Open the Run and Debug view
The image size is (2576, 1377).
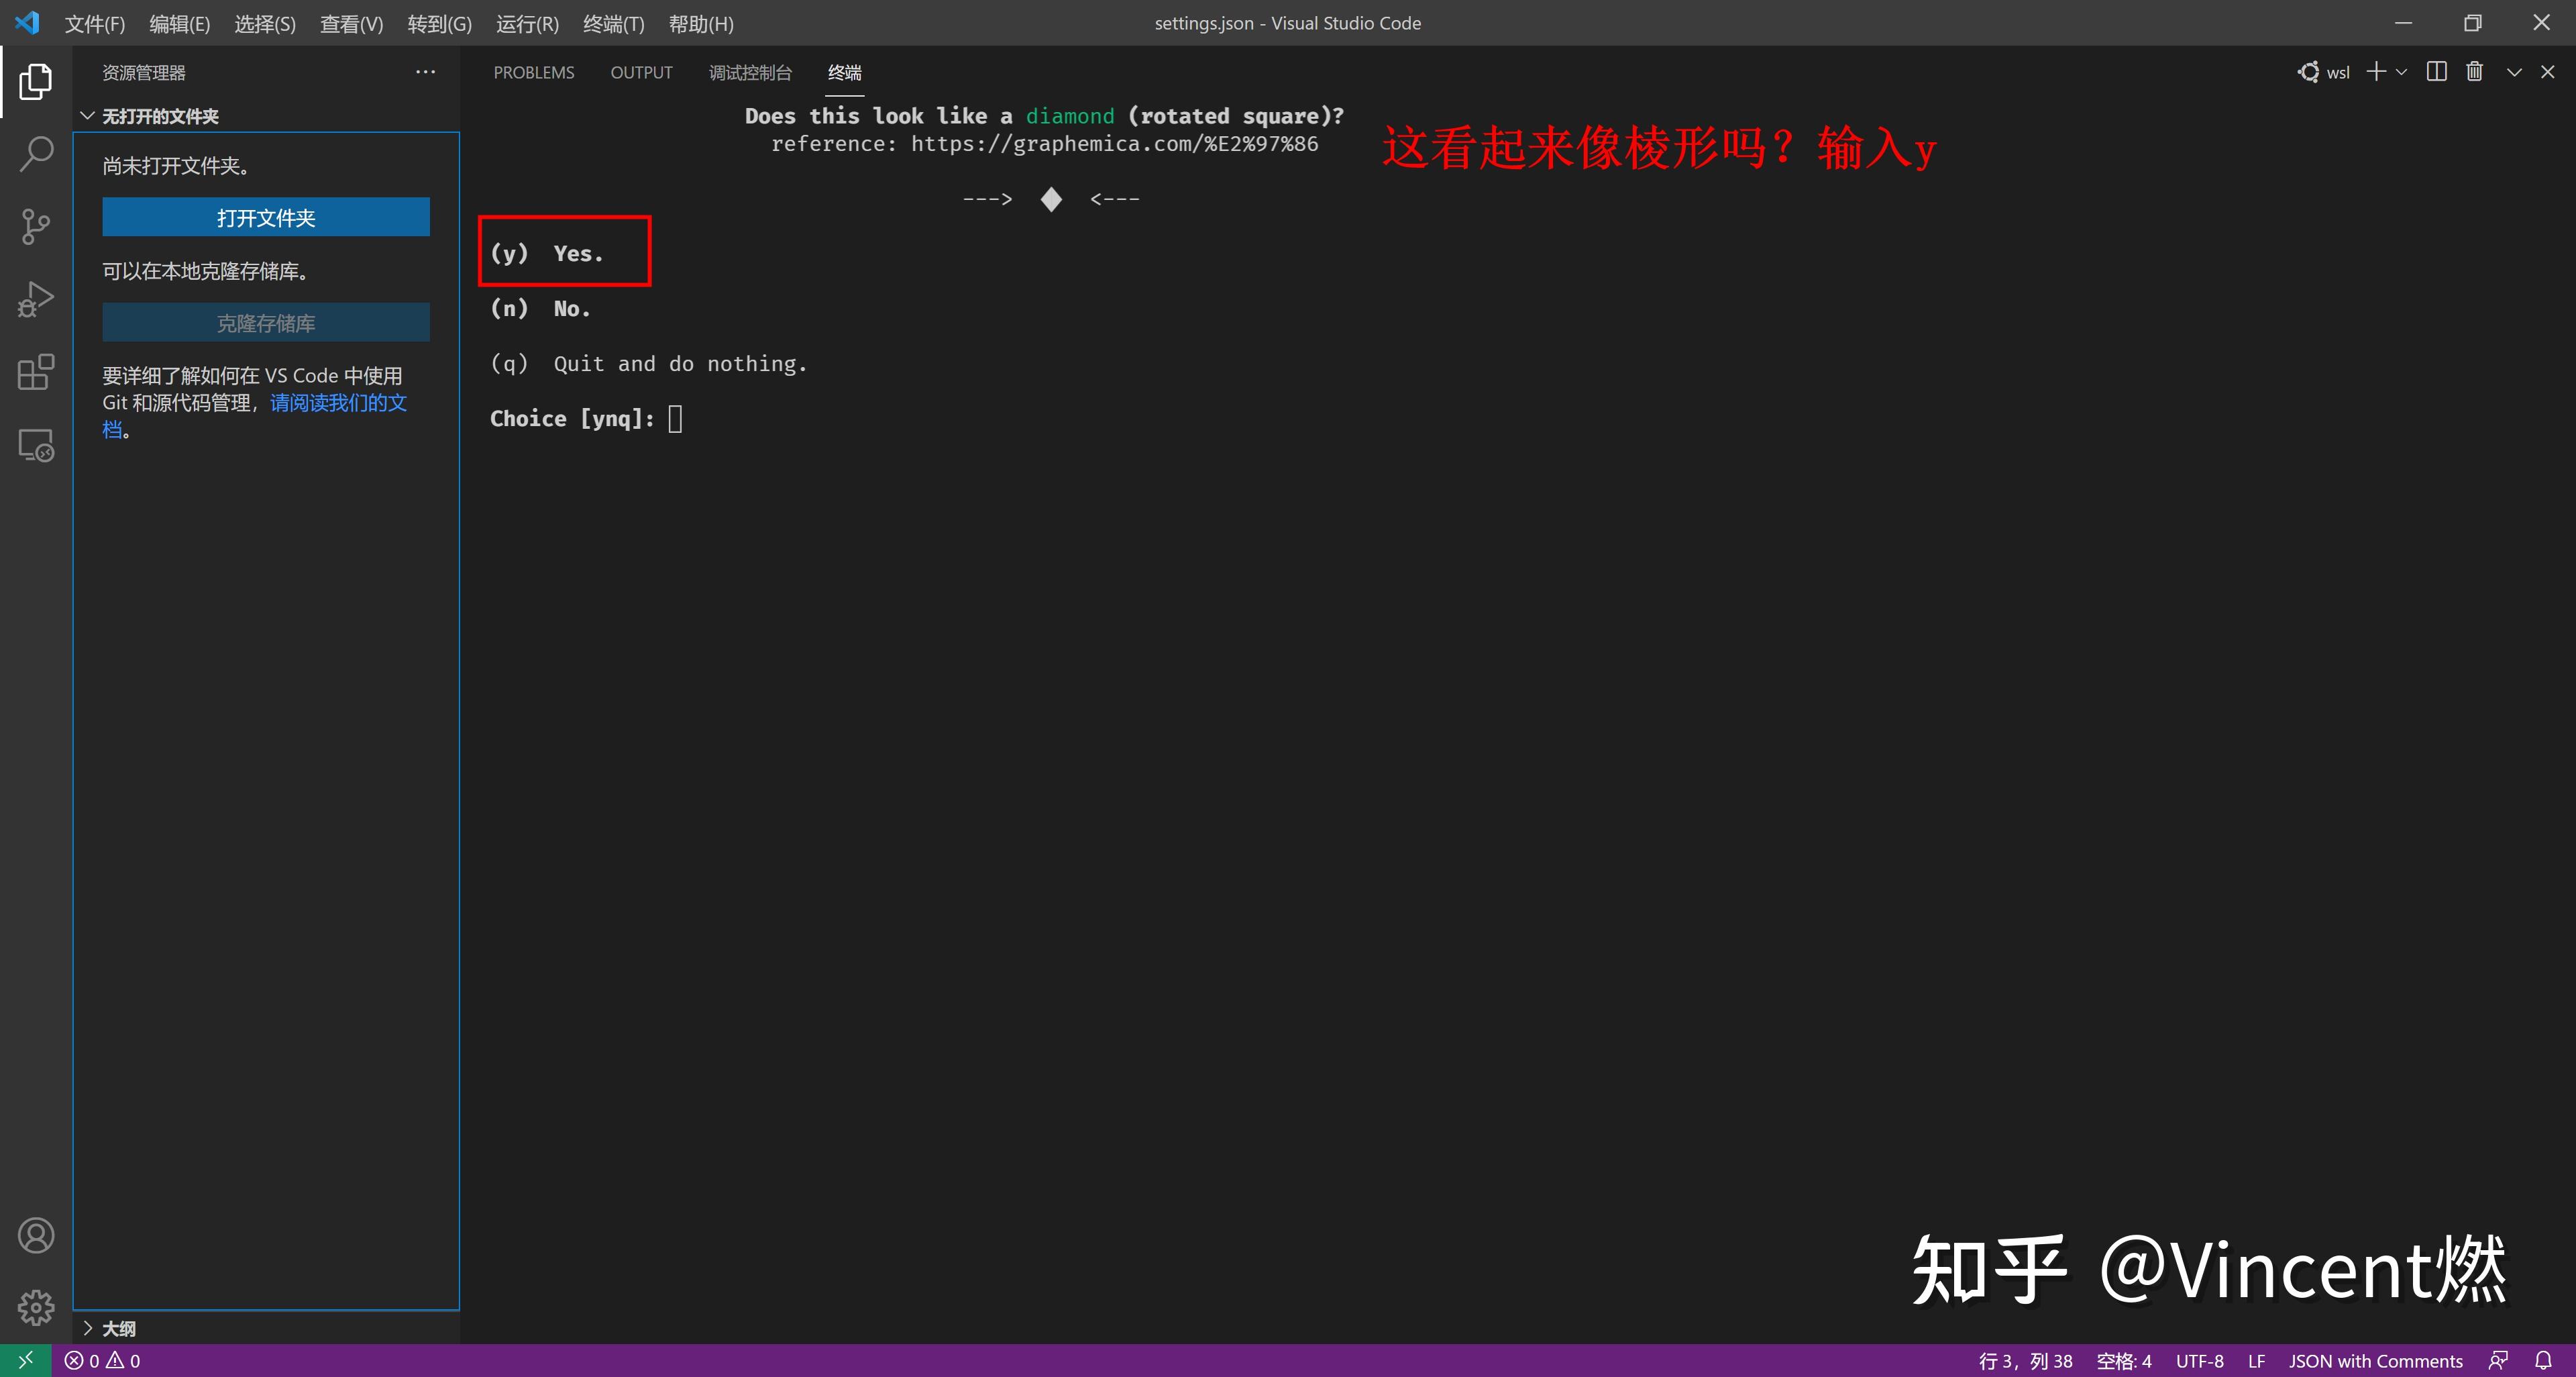pos(36,297)
